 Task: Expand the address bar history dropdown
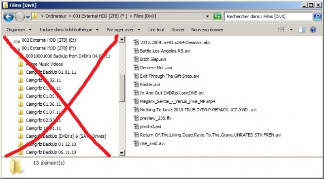tap(207, 16)
